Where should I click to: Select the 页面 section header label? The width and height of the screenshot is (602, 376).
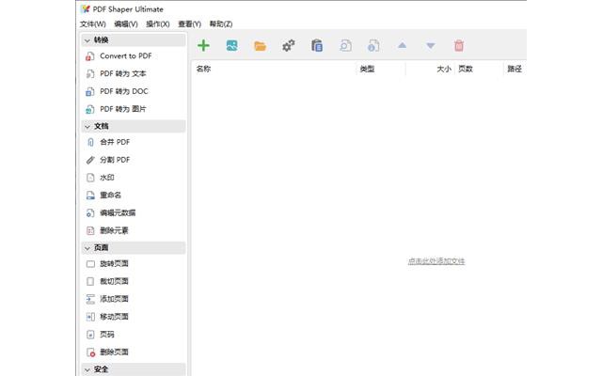coord(102,248)
